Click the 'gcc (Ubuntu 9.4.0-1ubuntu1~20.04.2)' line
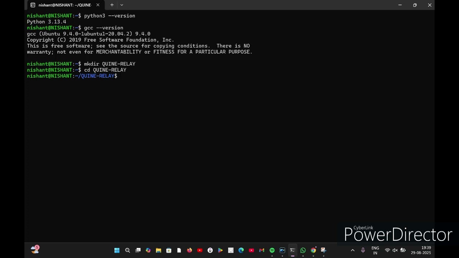 pyautogui.click(x=89, y=34)
